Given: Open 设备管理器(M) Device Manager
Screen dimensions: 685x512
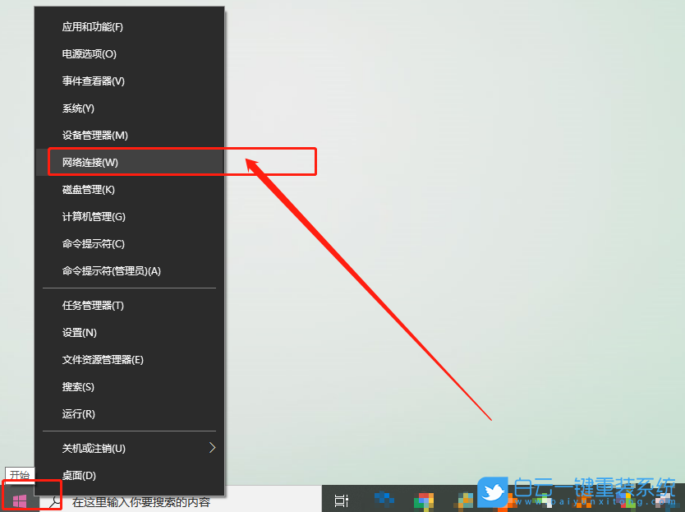Looking at the screenshot, I should click(x=90, y=135).
